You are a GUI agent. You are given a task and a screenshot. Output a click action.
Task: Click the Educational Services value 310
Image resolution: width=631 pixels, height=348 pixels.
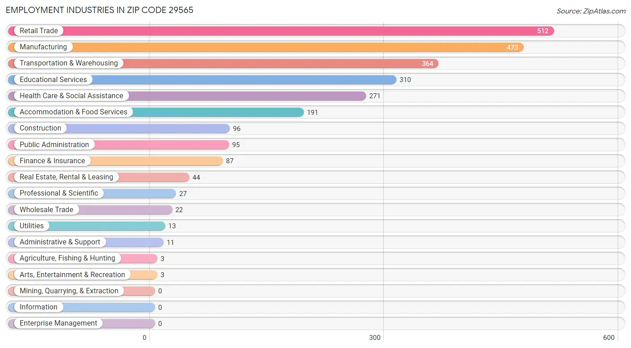point(405,80)
